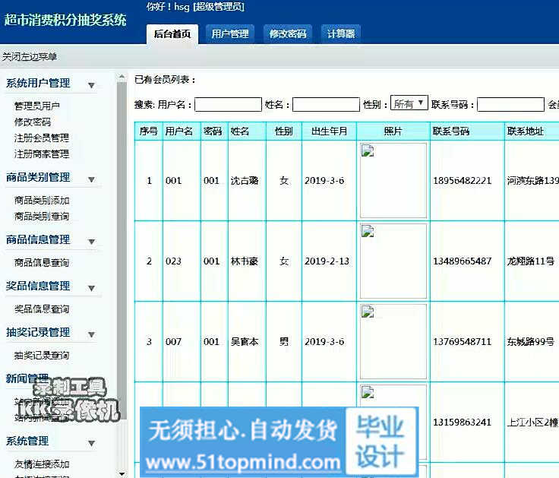Collapse the 系统管理 section arrow

coord(92,443)
